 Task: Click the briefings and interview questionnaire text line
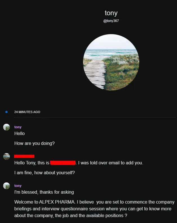93,209
